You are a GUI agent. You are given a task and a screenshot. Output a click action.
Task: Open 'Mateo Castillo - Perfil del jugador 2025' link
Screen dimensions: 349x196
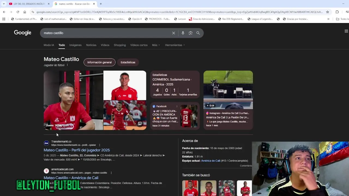[77, 150]
